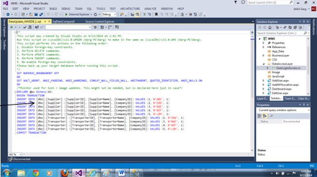Click the search magnifier in Solution Explorer
Image resolution: width=317 pixels, height=177 pixels.
tap(305, 33)
